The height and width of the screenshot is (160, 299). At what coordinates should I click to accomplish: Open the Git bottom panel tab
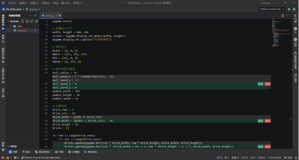pos(74,152)
